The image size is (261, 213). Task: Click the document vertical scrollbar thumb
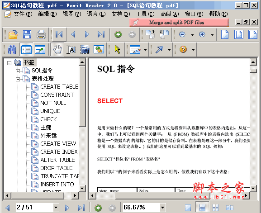(253, 71)
